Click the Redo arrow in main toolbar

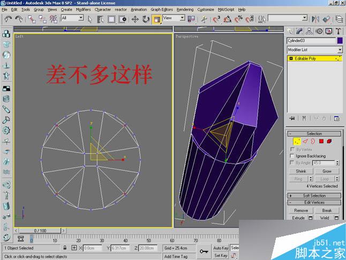(19, 19)
